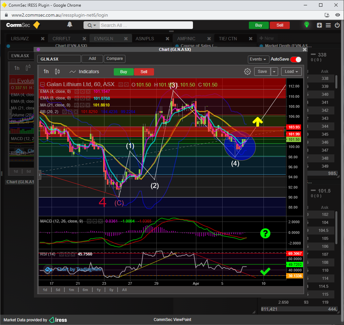Remove the MA (21, close, 0) indicator
344x325 pixels.
tap(87, 105)
